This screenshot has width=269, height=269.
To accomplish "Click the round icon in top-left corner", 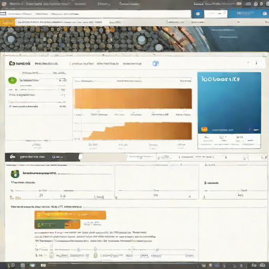I will tap(4, 4).
